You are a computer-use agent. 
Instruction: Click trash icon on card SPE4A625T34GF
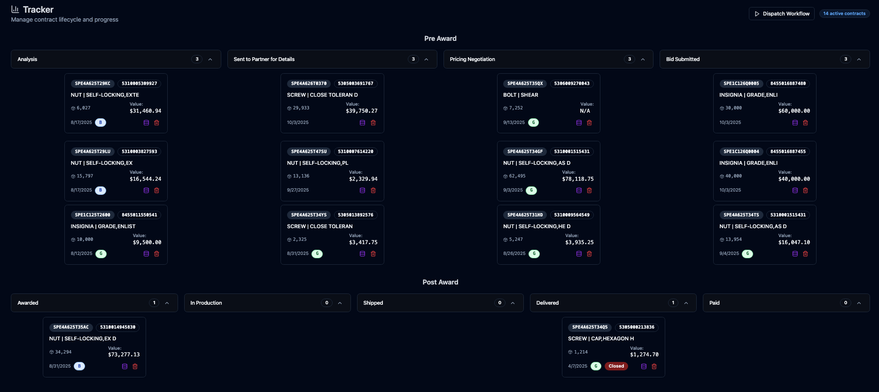(x=589, y=190)
